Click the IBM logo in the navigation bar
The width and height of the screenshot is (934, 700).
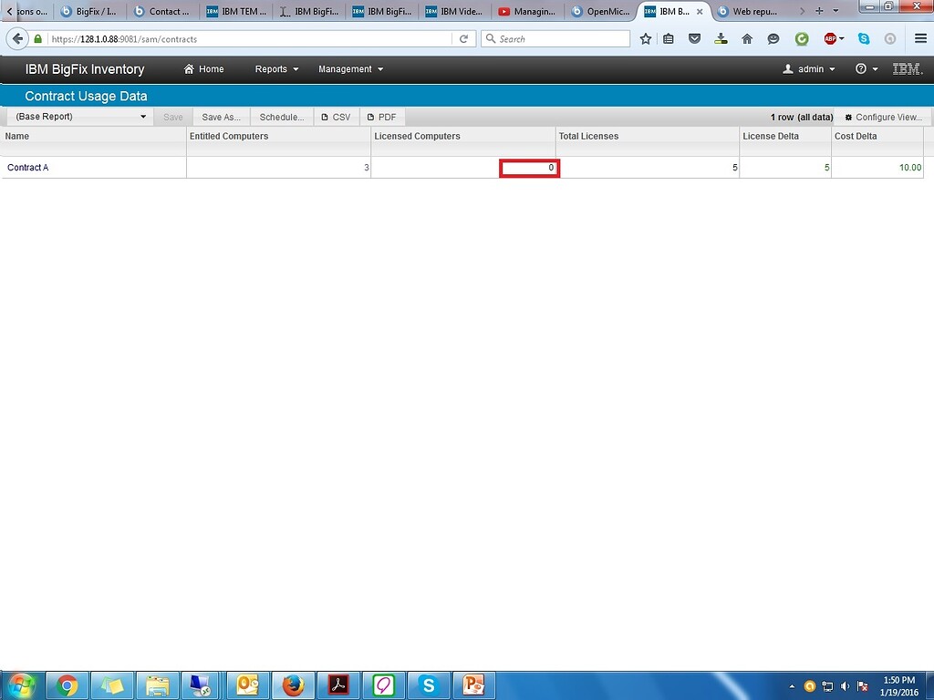point(907,68)
